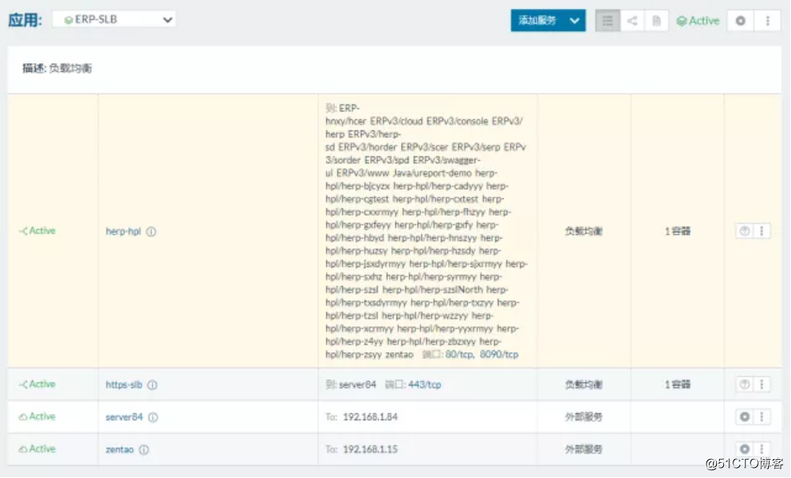Open the 80/tcp port link
This screenshot has height=478, width=791.
pos(459,355)
